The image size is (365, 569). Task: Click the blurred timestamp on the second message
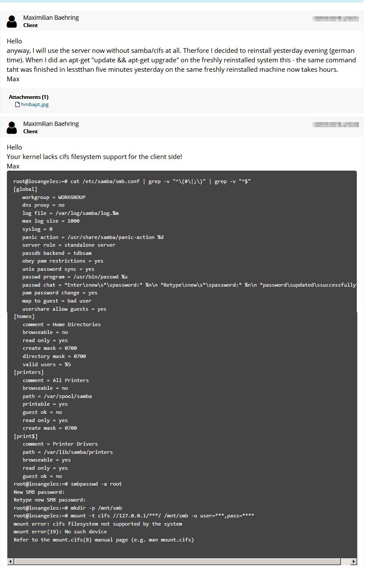336,125
